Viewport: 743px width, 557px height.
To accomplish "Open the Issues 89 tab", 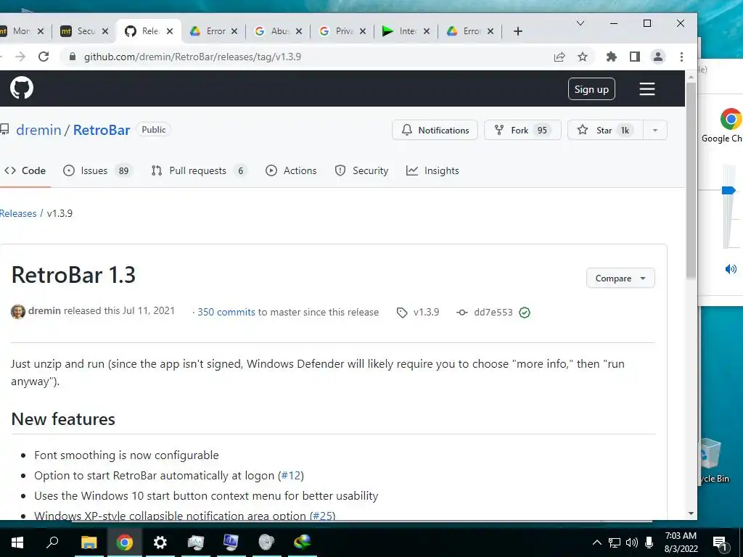I will point(98,170).
